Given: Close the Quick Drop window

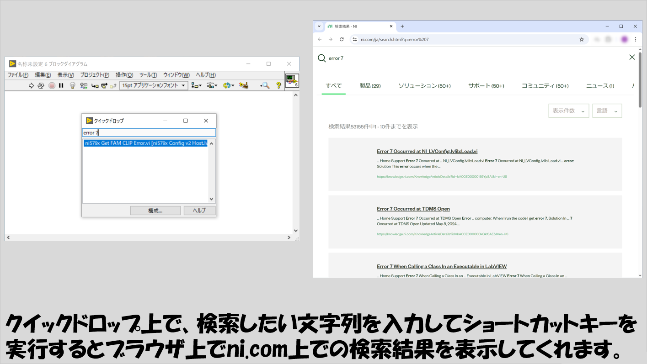Looking at the screenshot, I should pyautogui.click(x=206, y=121).
